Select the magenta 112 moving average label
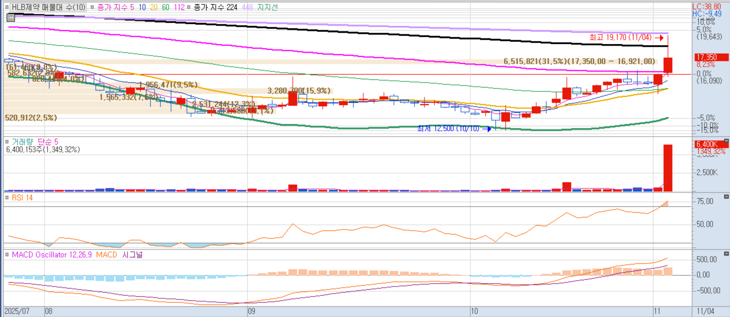Screen dimensions: 730x317 coord(179,7)
